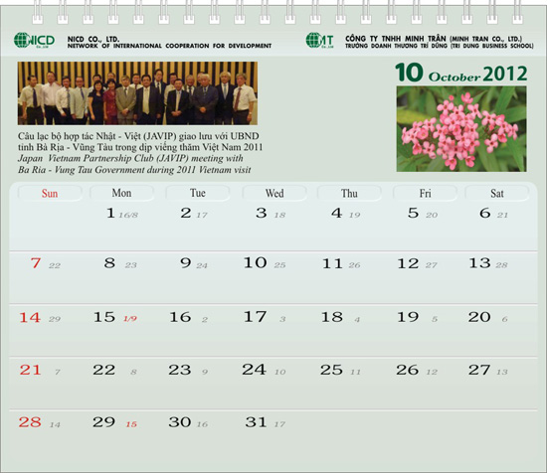The width and height of the screenshot is (547, 473).
Task: Click the 'Tue' weekday header
Action: coord(198,193)
